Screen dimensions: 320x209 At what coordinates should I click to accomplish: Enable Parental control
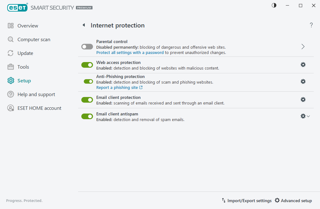coord(87,46)
